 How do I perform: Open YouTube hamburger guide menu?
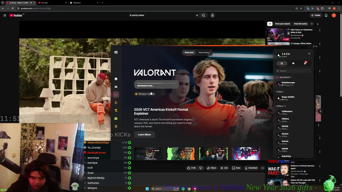pos(5,15)
